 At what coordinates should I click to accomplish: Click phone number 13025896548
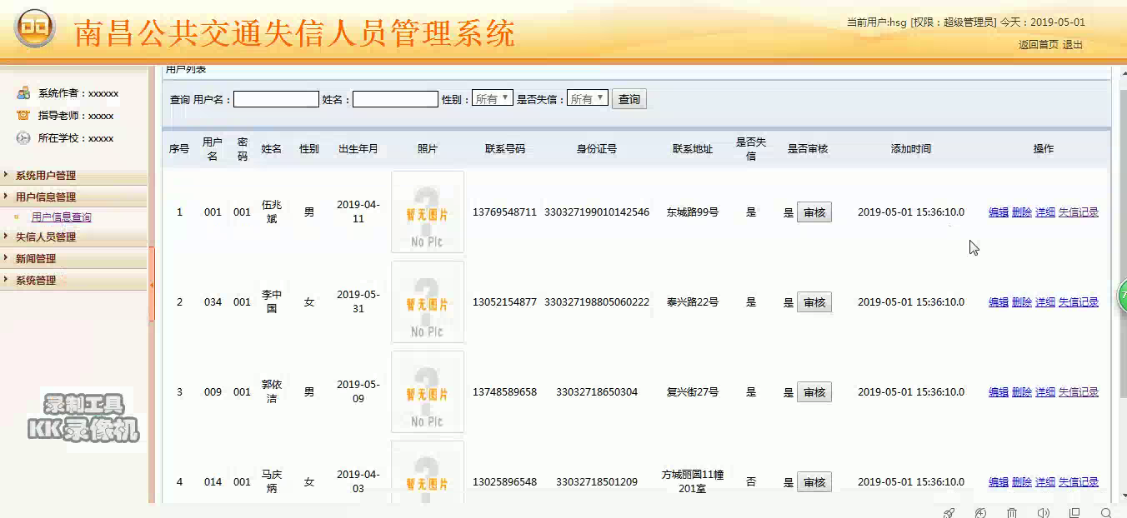pyautogui.click(x=504, y=482)
